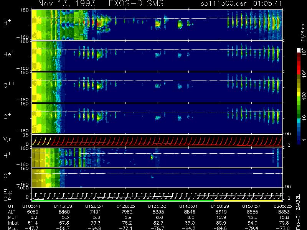Click the 'Ct/Smp' colorbar unit label
Viewport: 307px width, 230px height.
tap(303, 33)
